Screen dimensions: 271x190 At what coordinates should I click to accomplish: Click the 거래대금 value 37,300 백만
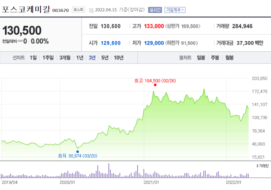[250, 43]
